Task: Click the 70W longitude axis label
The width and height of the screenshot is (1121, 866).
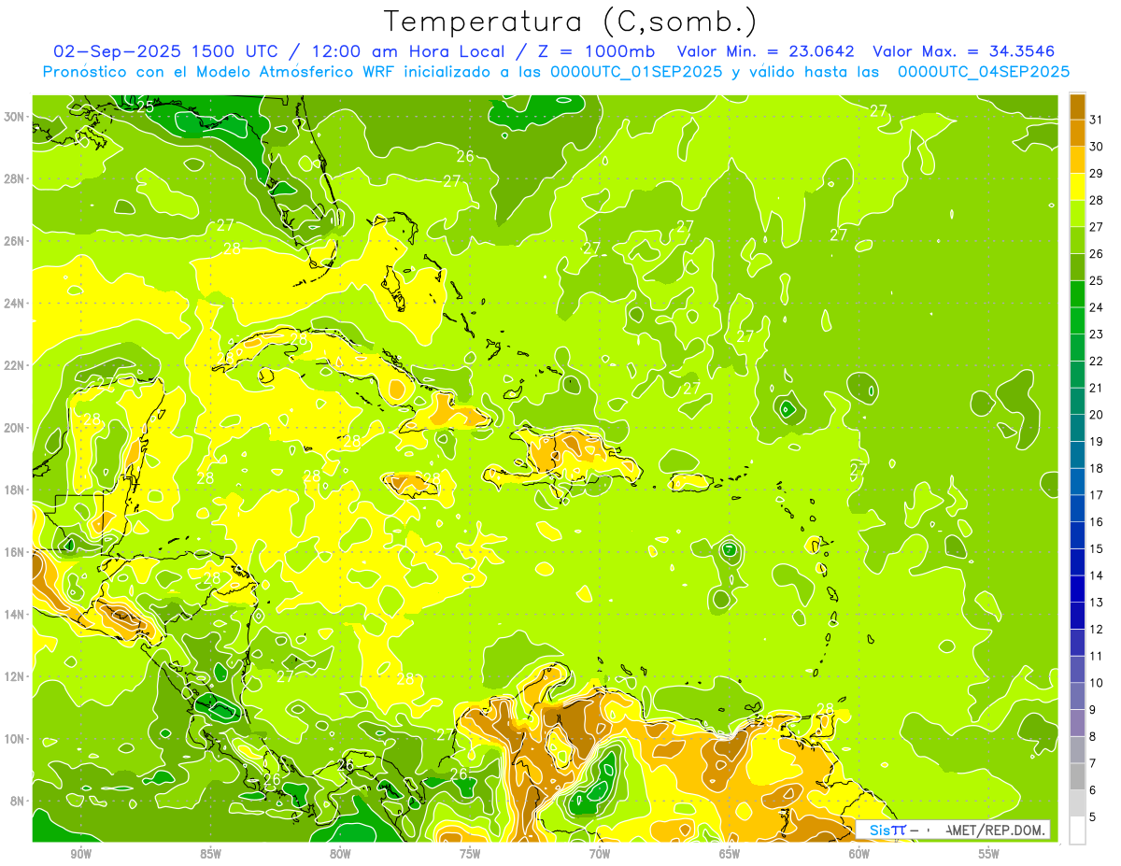Action: click(x=600, y=854)
